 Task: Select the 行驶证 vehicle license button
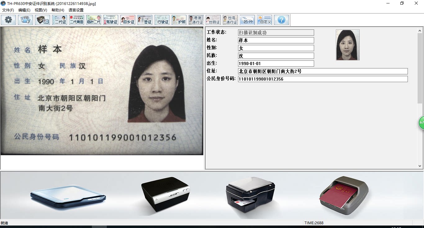pos(162,20)
